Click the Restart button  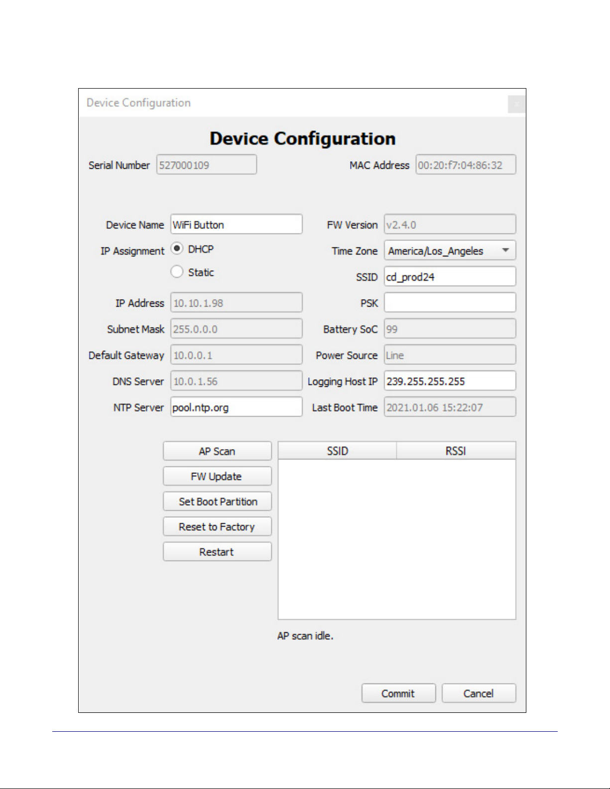coord(217,552)
